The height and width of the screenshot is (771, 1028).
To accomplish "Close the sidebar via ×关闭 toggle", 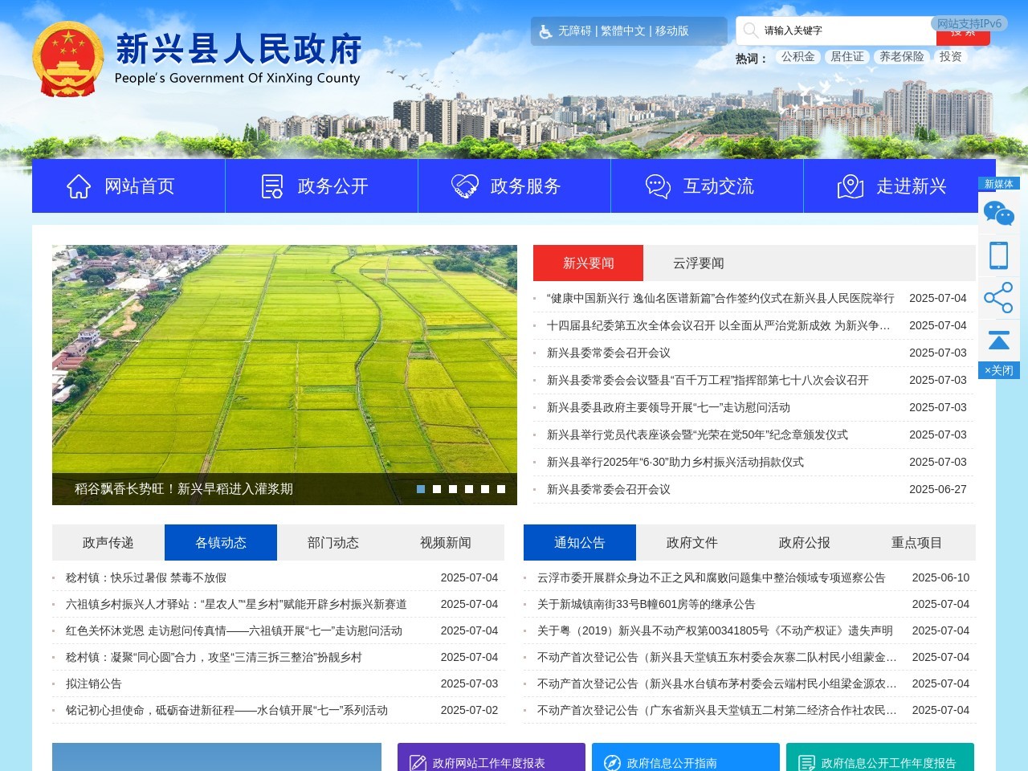I will coord(999,370).
